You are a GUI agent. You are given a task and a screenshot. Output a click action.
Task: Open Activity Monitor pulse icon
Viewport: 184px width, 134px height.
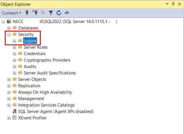point(67,13)
